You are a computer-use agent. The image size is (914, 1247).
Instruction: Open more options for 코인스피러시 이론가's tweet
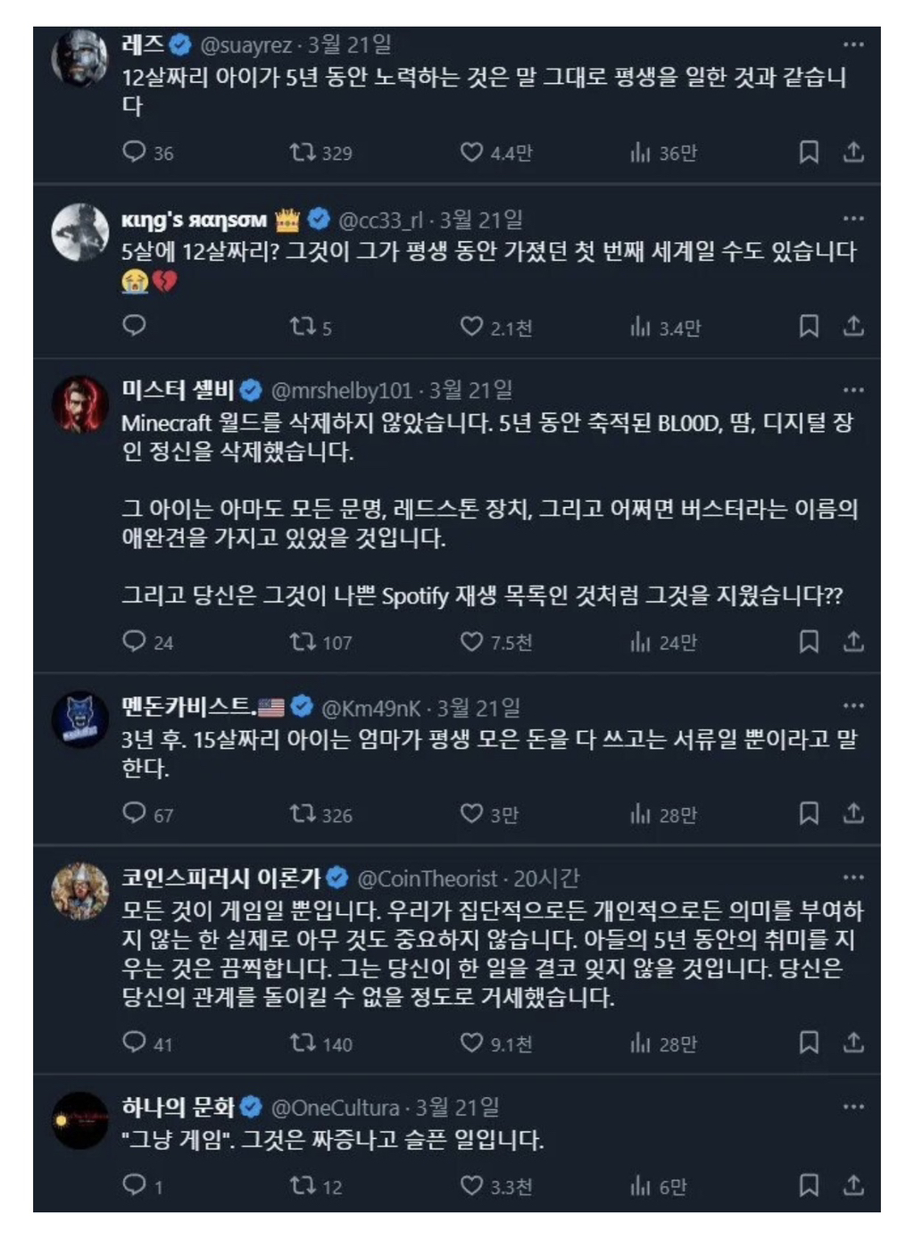(853, 877)
